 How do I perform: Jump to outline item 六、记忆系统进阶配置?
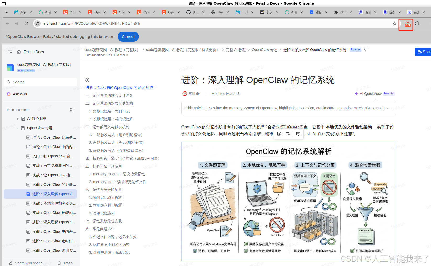click(x=104, y=190)
